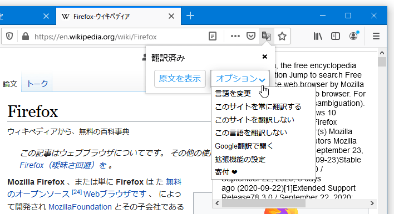
Task: Click the Firefox article heading
Action: coord(33,111)
